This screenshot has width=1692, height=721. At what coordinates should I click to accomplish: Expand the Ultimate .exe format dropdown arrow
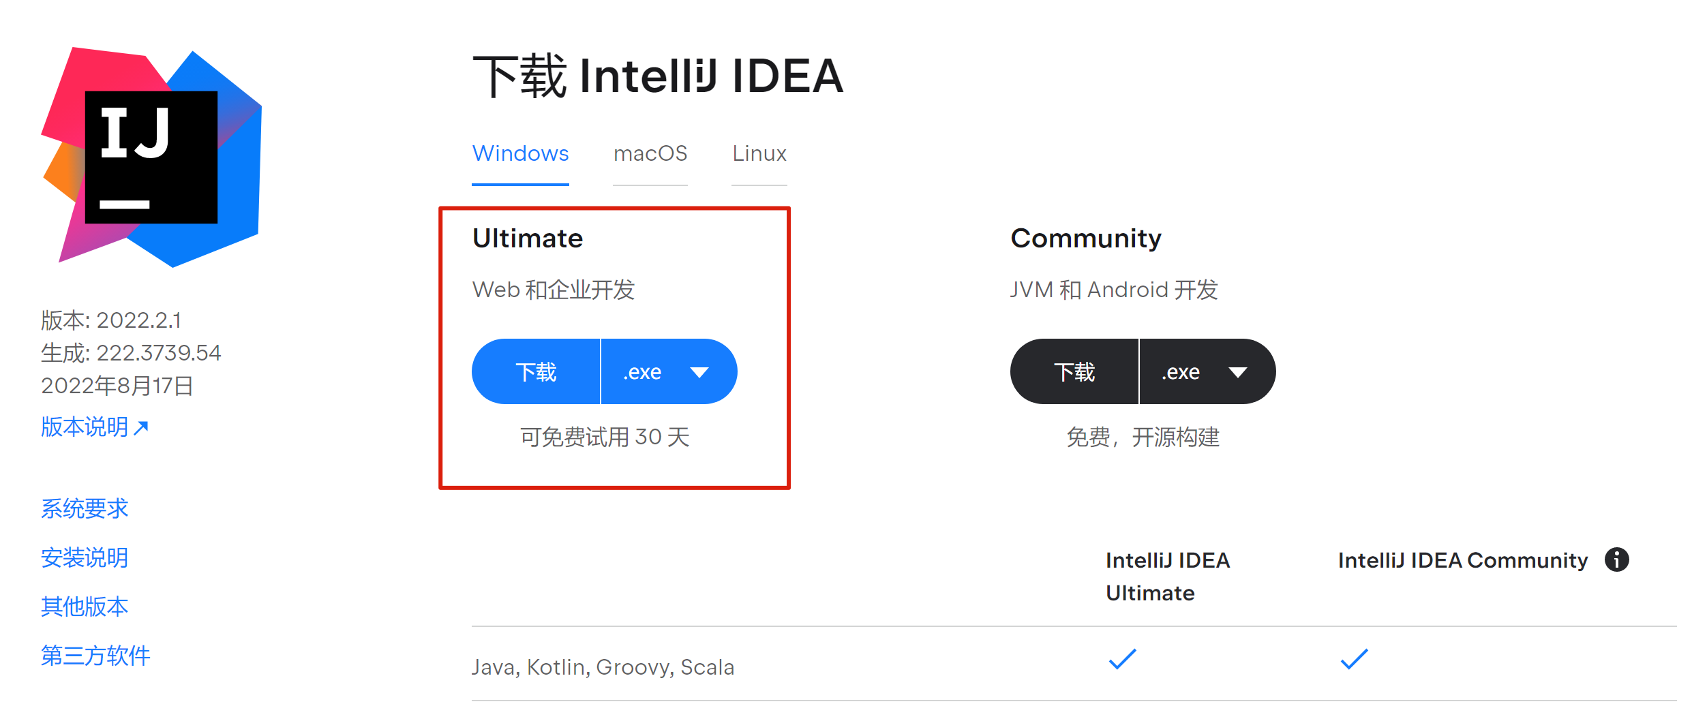tap(699, 372)
